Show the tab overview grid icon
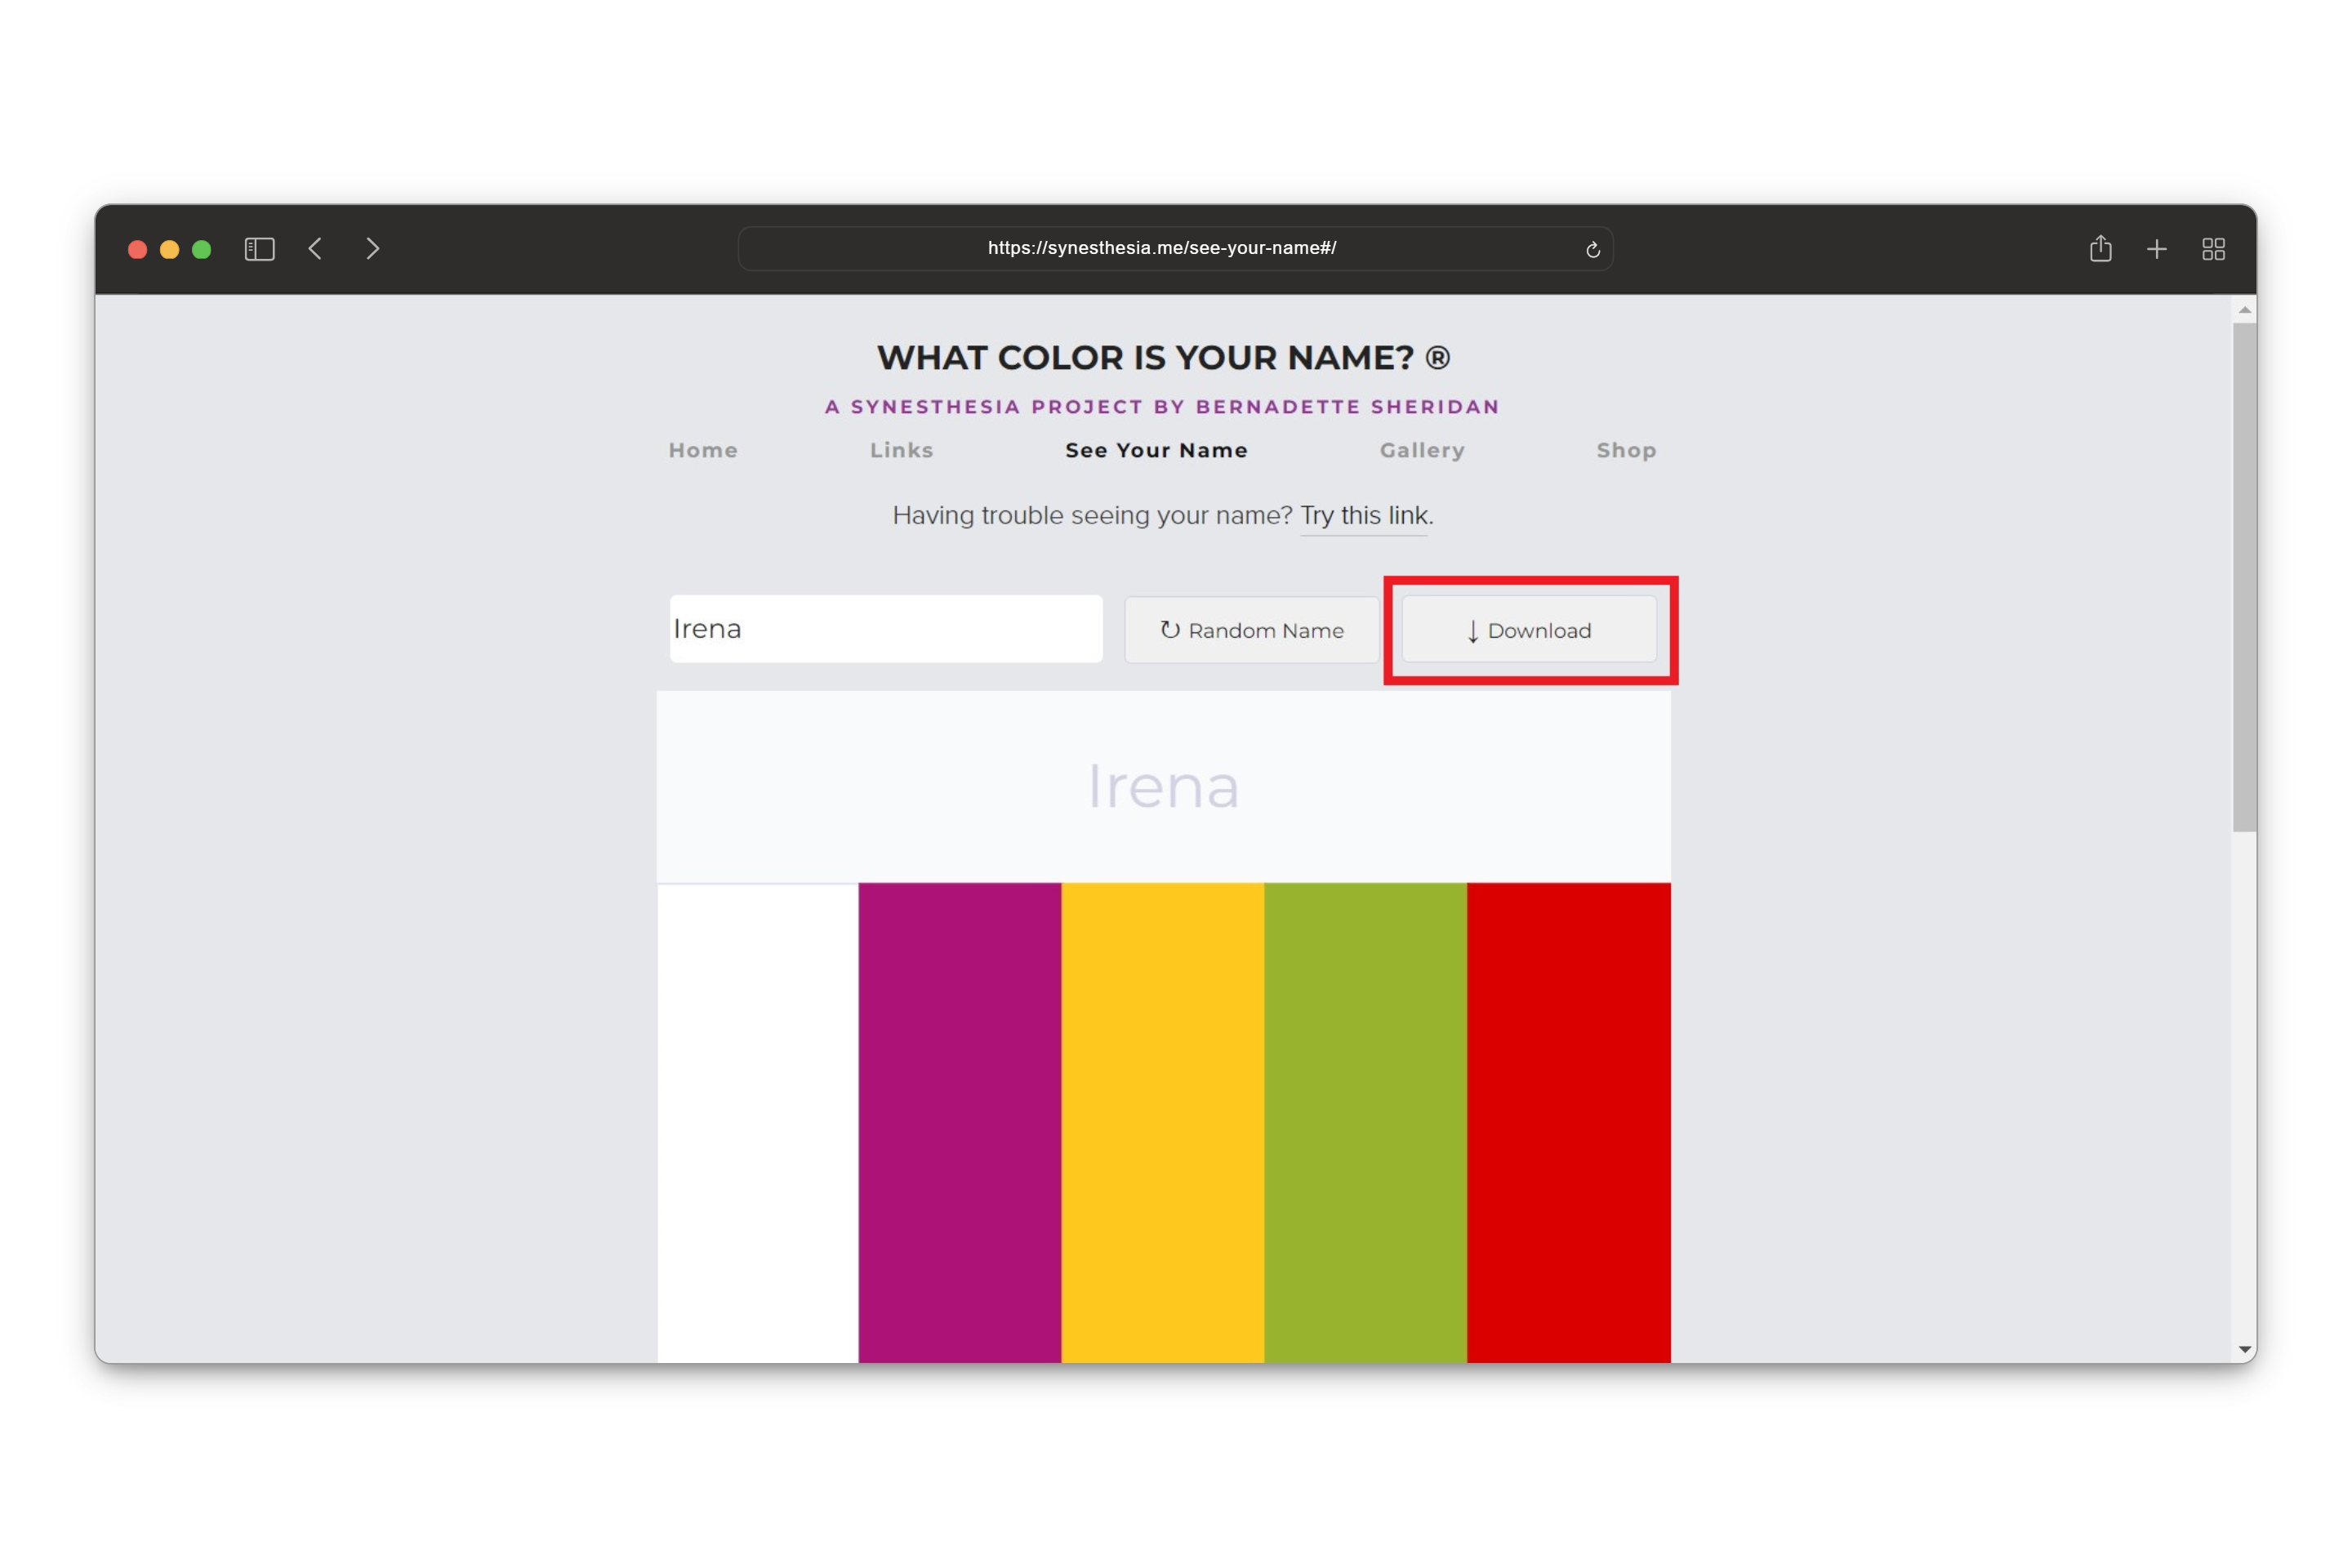 tap(2213, 249)
